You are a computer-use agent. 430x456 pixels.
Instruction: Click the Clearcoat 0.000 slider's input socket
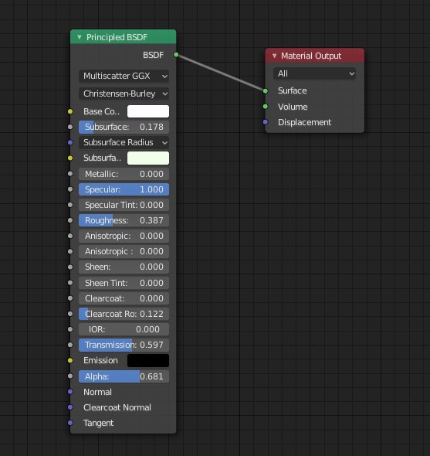point(70,298)
